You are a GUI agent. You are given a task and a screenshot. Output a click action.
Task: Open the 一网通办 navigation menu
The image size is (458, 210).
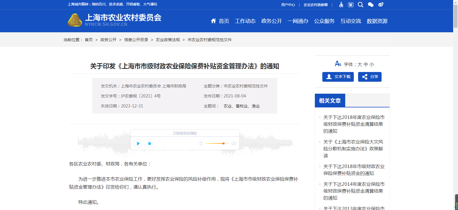click(298, 21)
